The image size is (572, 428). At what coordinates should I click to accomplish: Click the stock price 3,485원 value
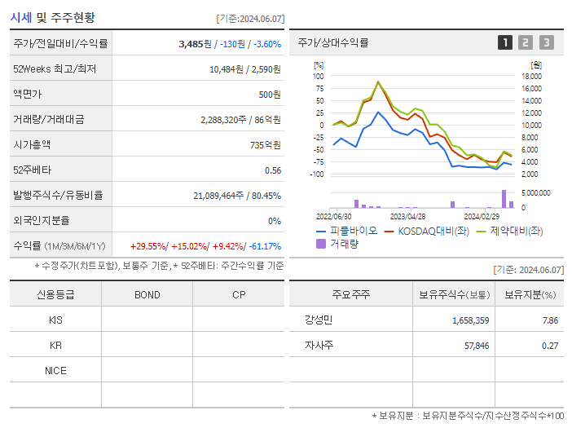click(196, 44)
